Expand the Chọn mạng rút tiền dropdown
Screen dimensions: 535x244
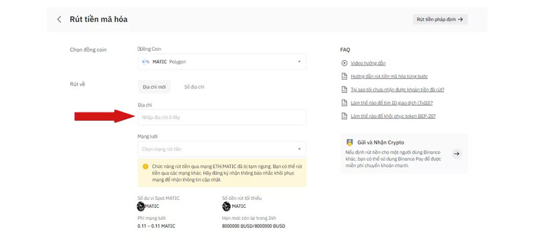222,149
